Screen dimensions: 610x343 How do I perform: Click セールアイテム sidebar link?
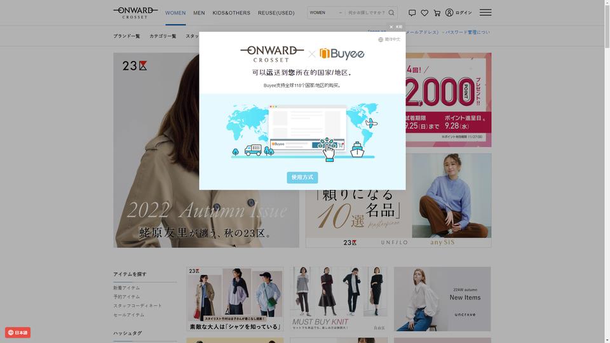[x=129, y=314]
